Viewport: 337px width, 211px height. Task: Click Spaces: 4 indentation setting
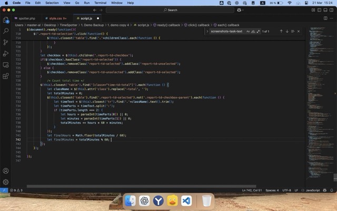pyautogui.click(x=272, y=190)
